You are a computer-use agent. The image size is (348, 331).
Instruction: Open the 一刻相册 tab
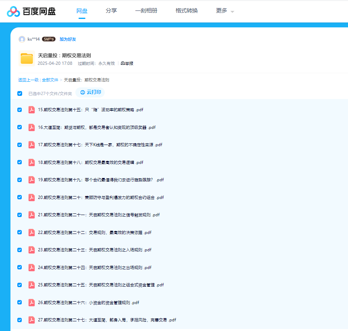[146, 11]
